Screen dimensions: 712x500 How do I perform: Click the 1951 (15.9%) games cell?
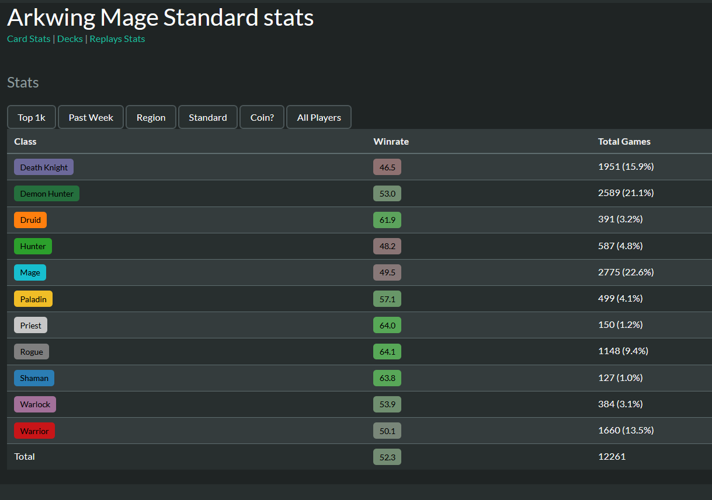point(626,167)
